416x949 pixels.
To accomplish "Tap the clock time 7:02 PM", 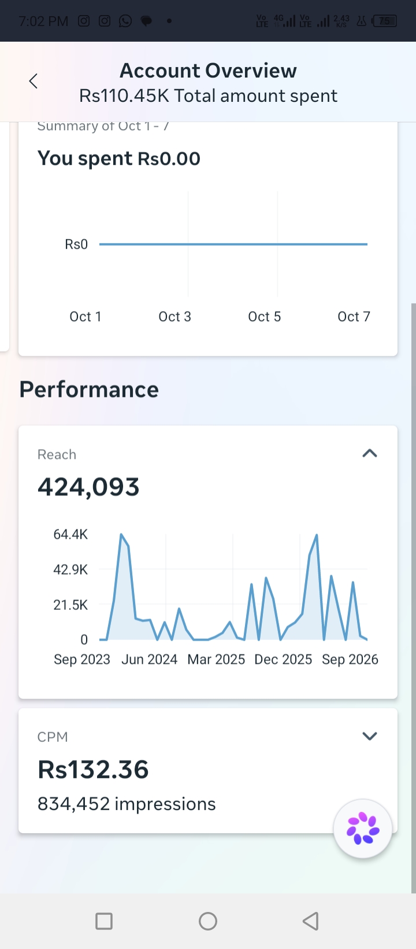I will [43, 21].
